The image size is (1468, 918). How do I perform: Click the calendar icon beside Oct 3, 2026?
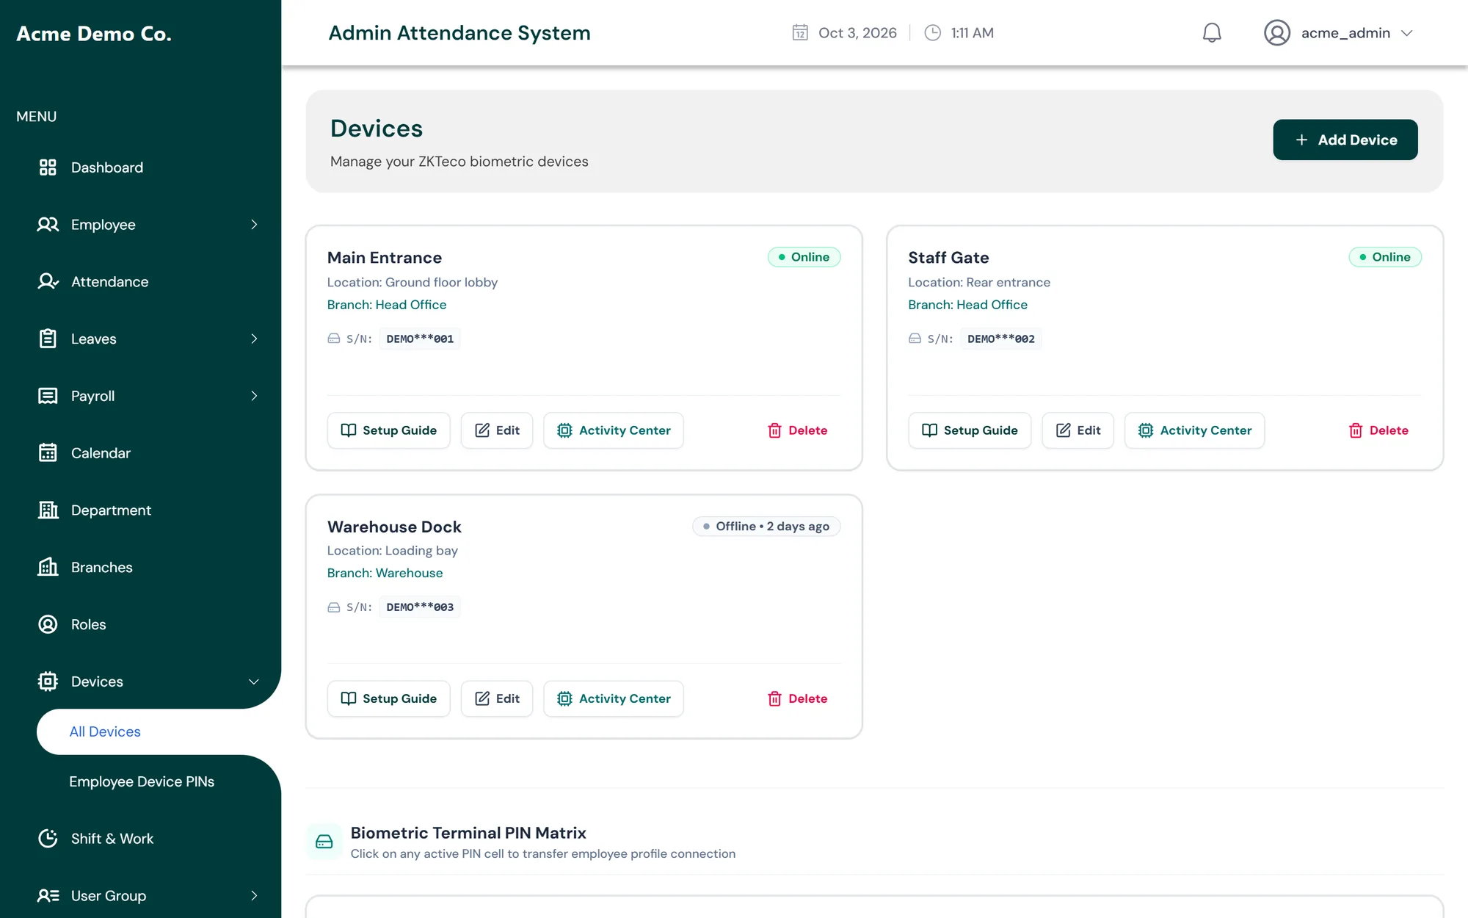[x=800, y=33]
